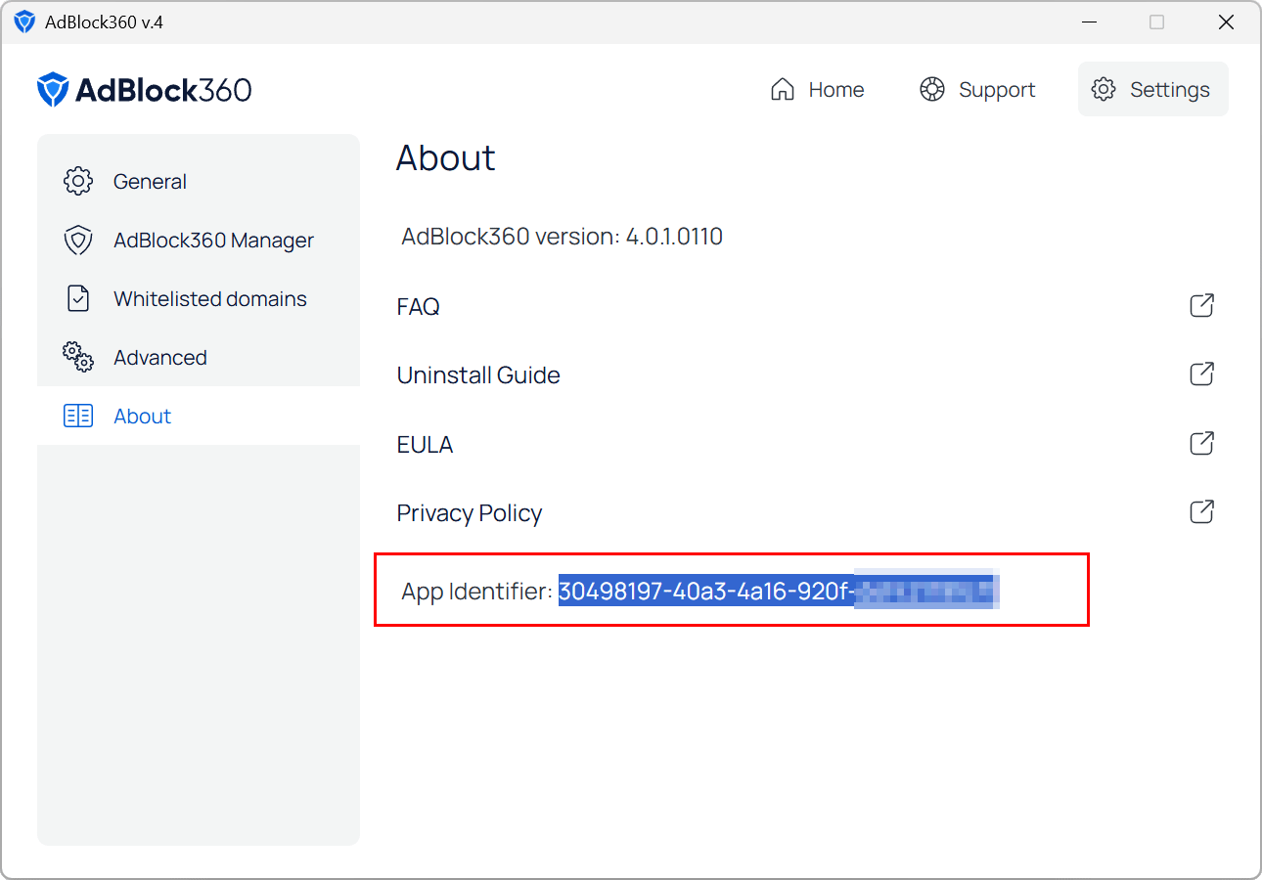Click the AdBlock360 Manager shield icon
The height and width of the screenshot is (880, 1262).
pyautogui.click(x=77, y=240)
